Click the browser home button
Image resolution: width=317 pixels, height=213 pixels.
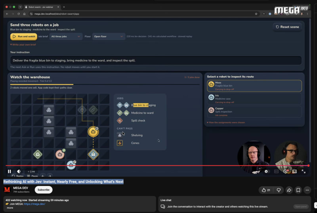tap(24, 14)
